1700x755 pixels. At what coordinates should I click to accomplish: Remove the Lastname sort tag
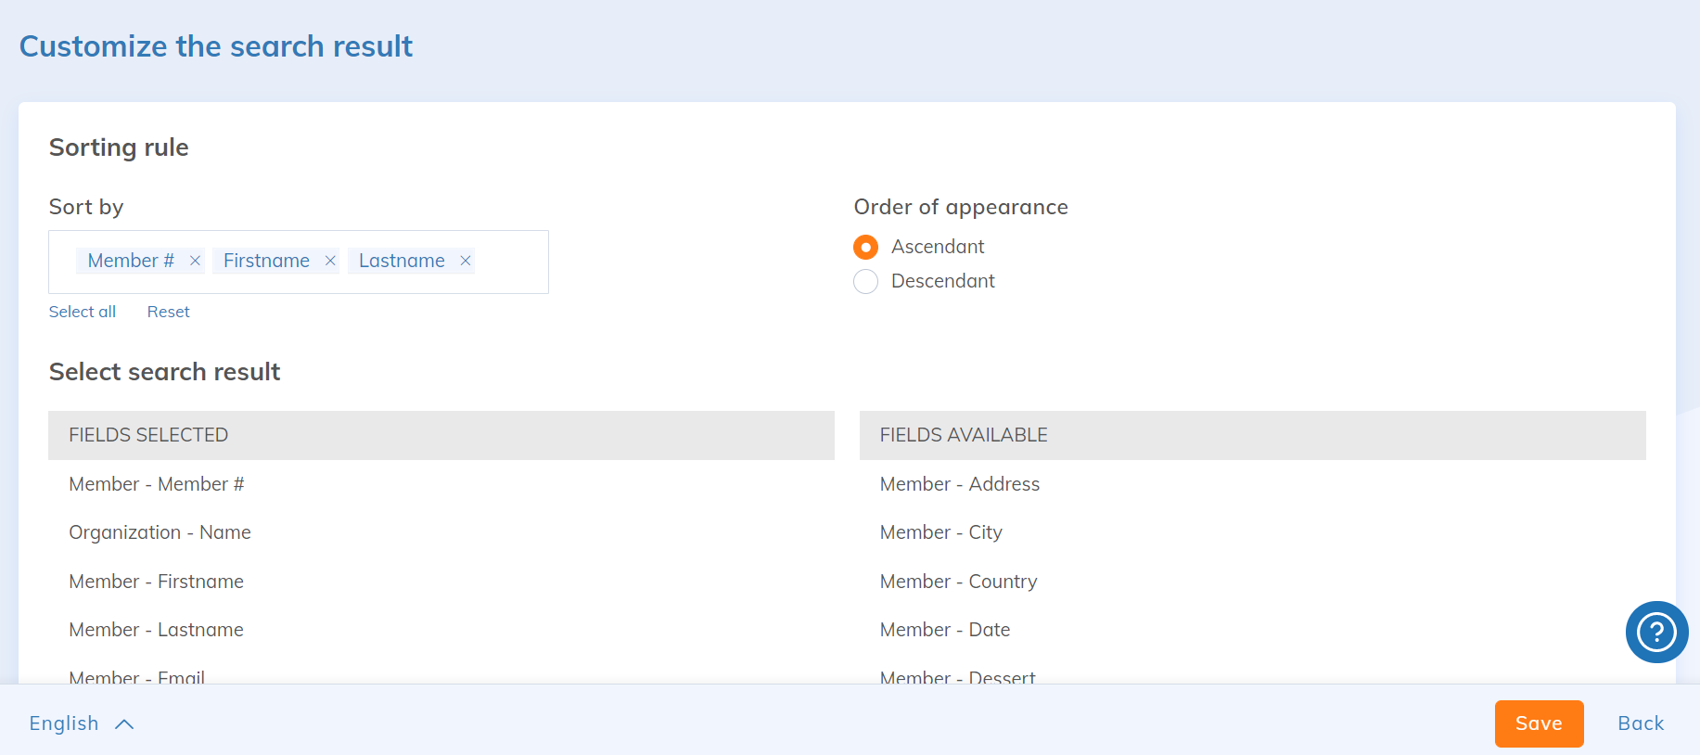click(466, 261)
